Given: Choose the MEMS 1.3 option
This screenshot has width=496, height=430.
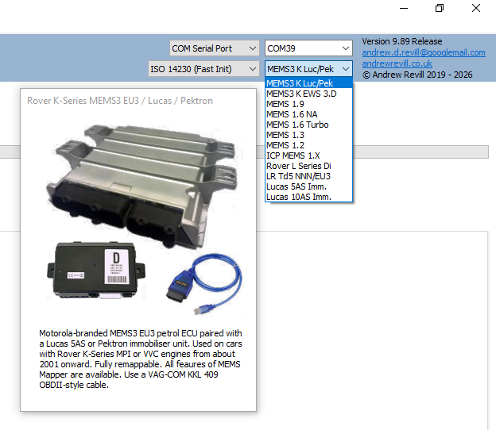Looking at the screenshot, I should point(285,135).
